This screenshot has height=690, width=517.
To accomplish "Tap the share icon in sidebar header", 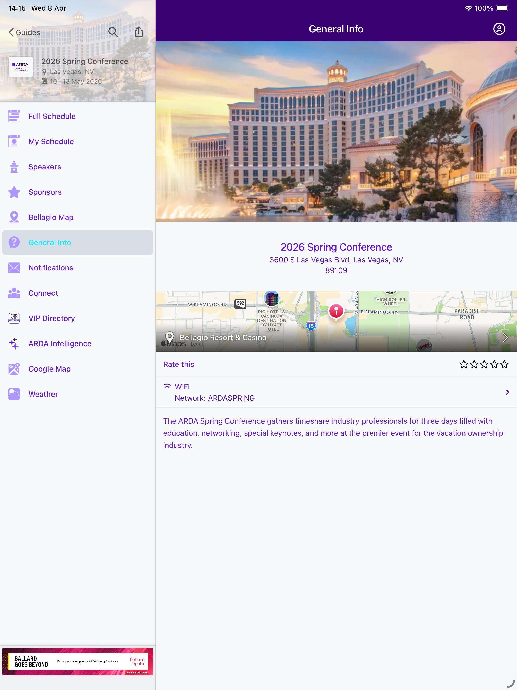I will click(x=139, y=32).
